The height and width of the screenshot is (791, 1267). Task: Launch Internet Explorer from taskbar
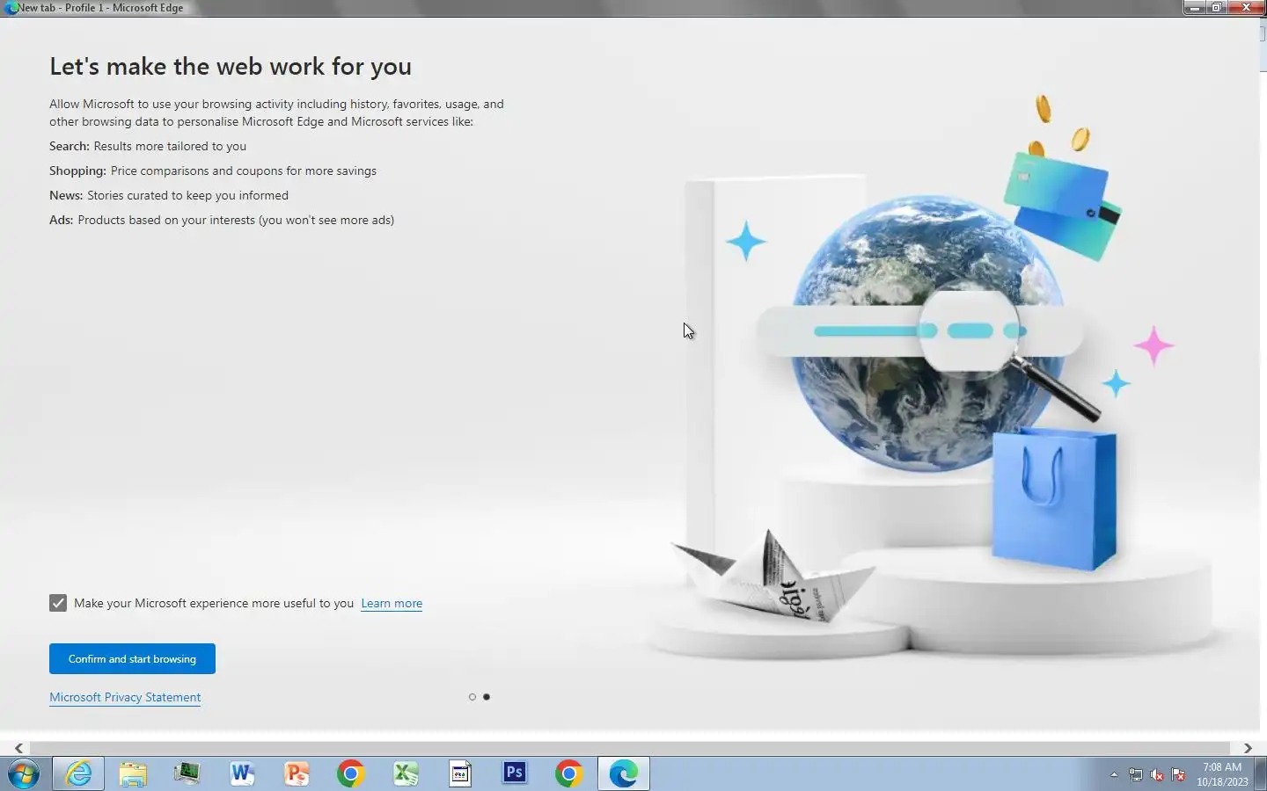78,774
